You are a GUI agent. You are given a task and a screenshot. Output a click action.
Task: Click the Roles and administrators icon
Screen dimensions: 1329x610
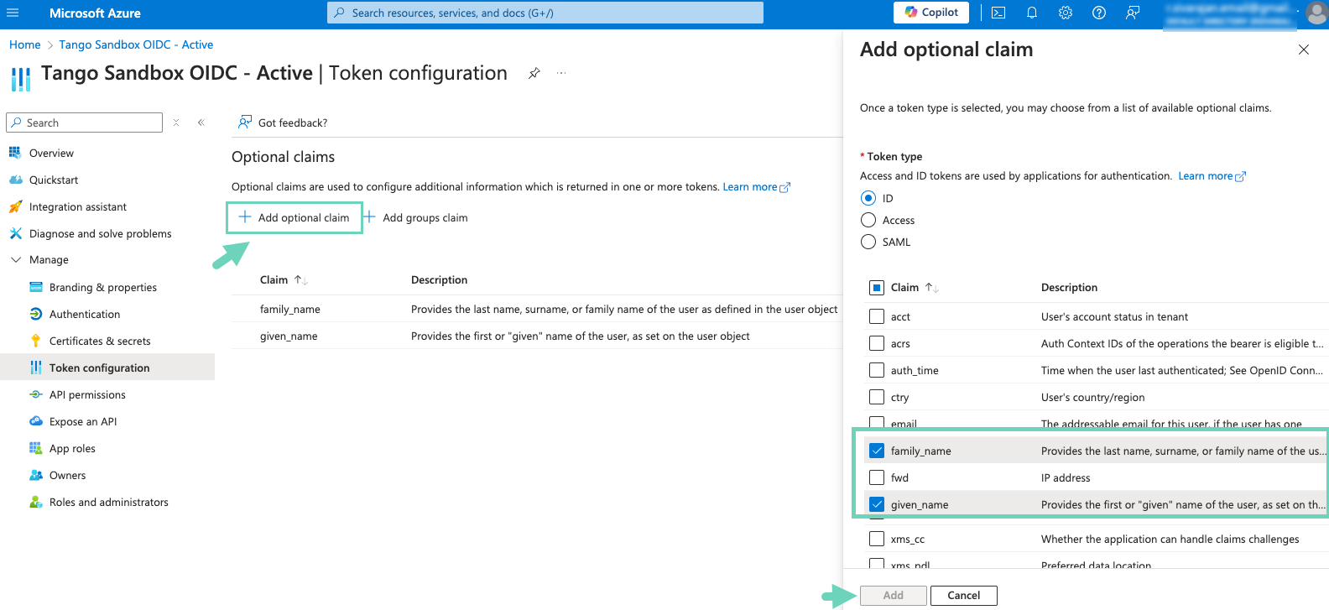[35, 502]
